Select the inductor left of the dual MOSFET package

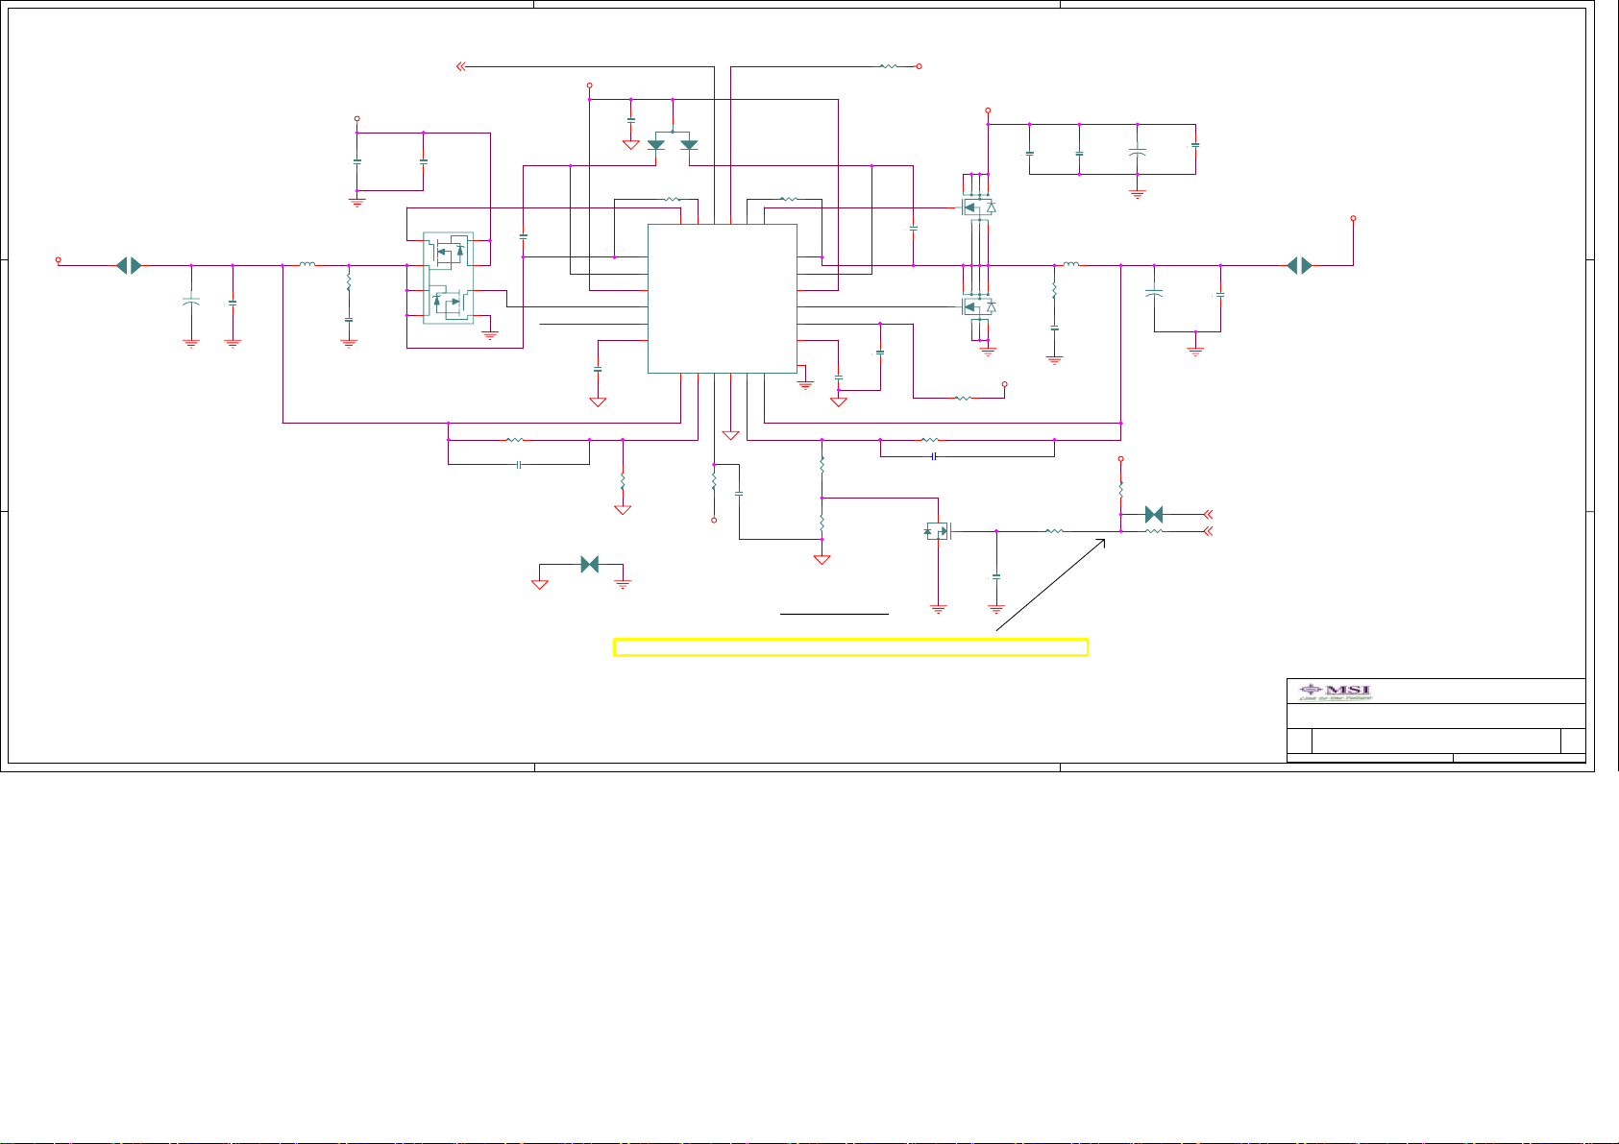307,264
